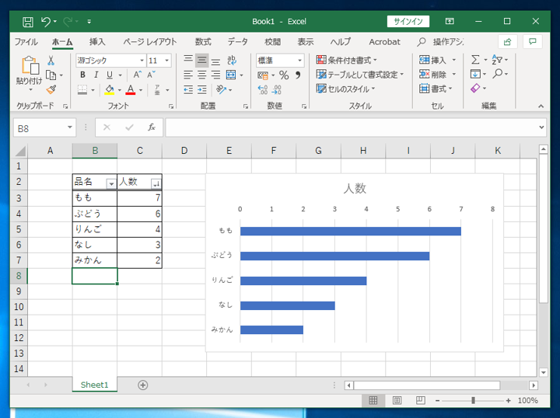Screen dimensions: 560x418
Task: Open テーブルとして書式設定 menu
Action: coord(360,75)
